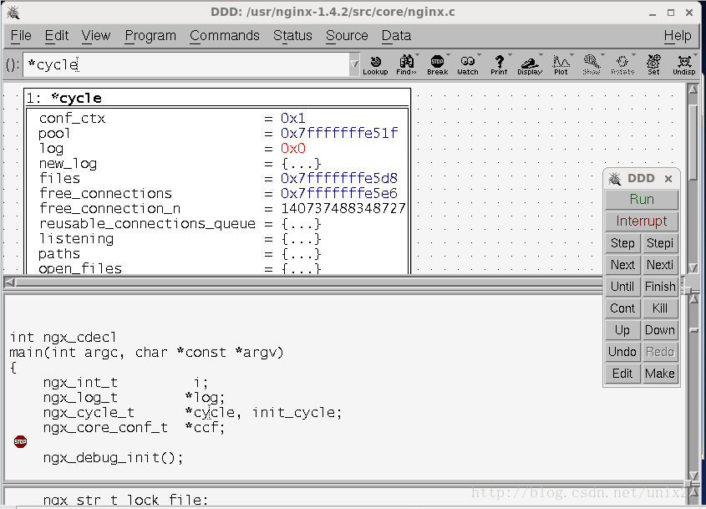Click the Make button
The image size is (706, 509).
point(660,374)
